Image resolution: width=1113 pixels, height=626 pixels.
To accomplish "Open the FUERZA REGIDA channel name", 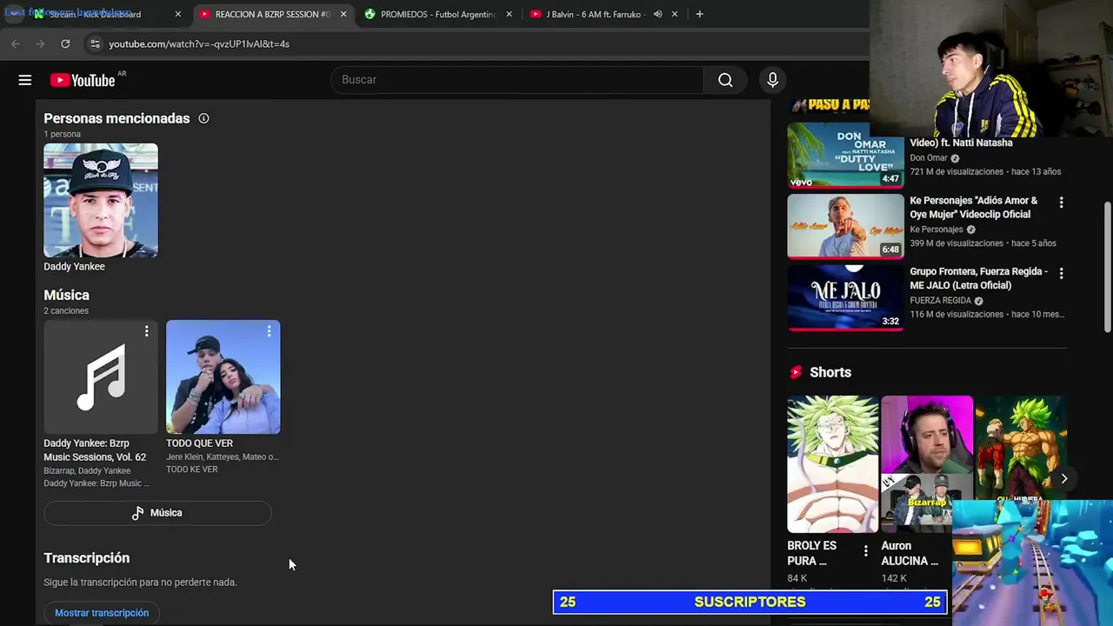I will coord(940,301).
